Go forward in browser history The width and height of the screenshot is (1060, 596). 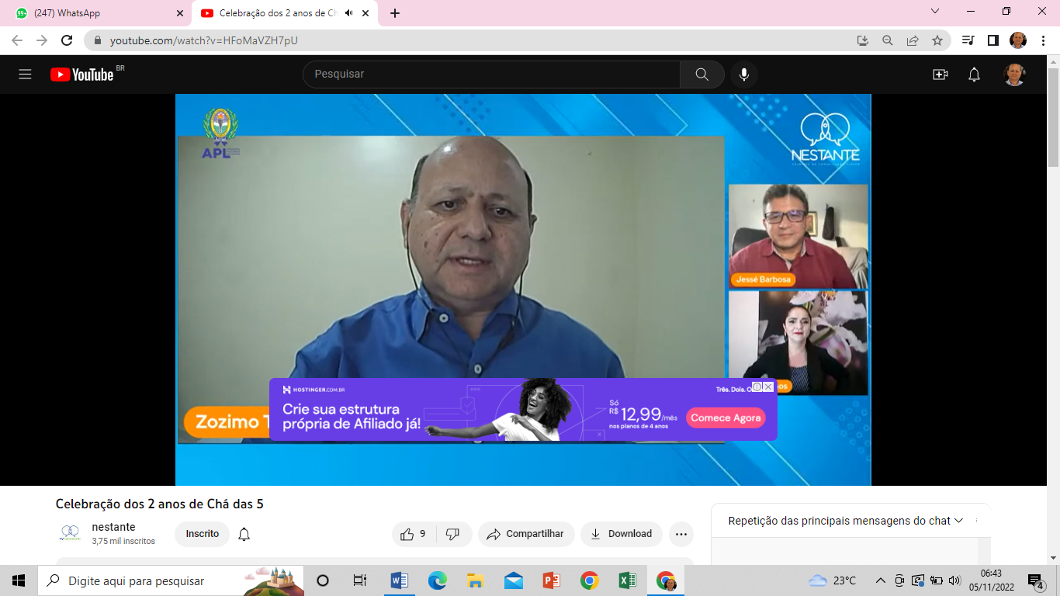42,40
